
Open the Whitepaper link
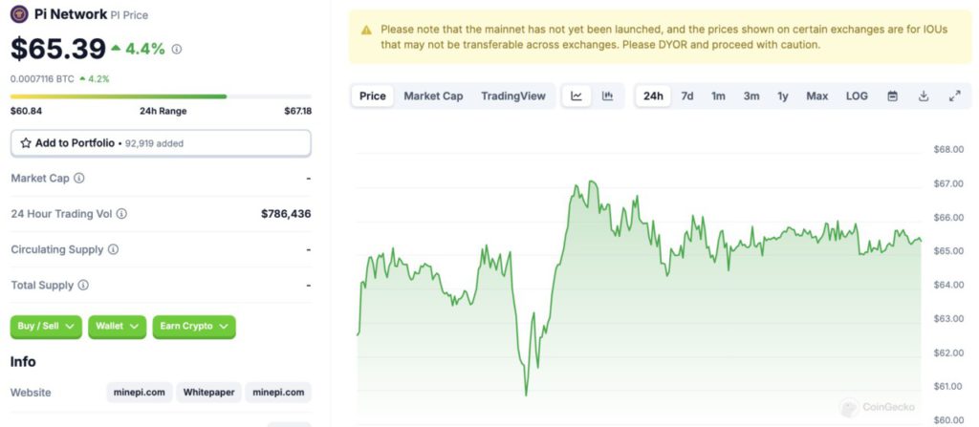click(208, 393)
